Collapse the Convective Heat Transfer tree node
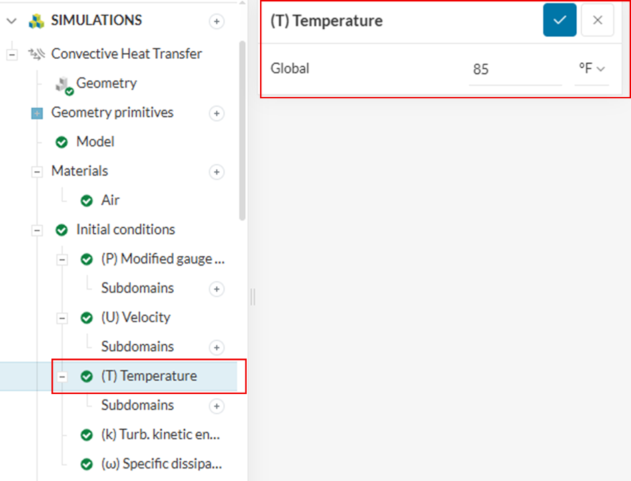This screenshot has height=481, width=631. (11, 54)
